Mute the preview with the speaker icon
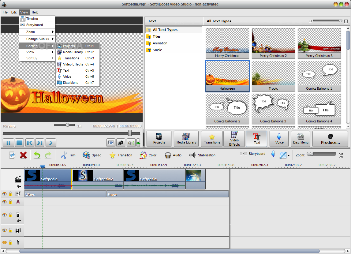The width and height of the screenshot is (351, 254). (x=131, y=143)
